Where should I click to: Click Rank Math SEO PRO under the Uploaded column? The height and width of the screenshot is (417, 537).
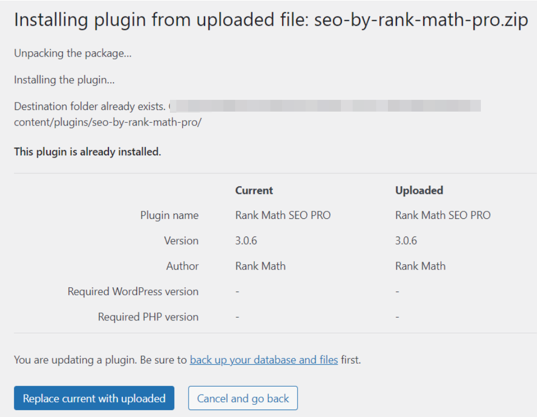tap(442, 216)
